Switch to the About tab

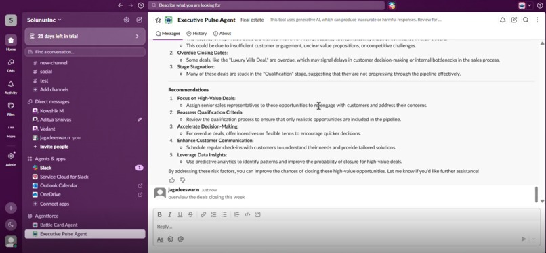pyautogui.click(x=222, y=34)
